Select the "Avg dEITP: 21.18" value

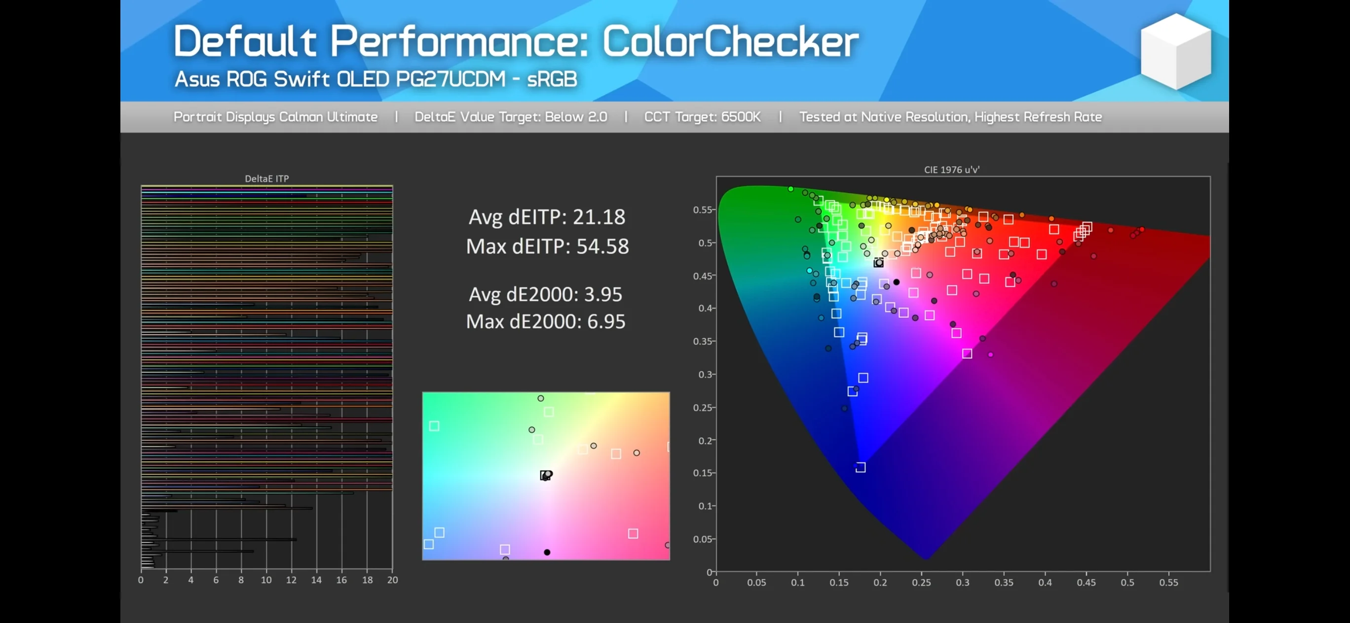point(547,217)
